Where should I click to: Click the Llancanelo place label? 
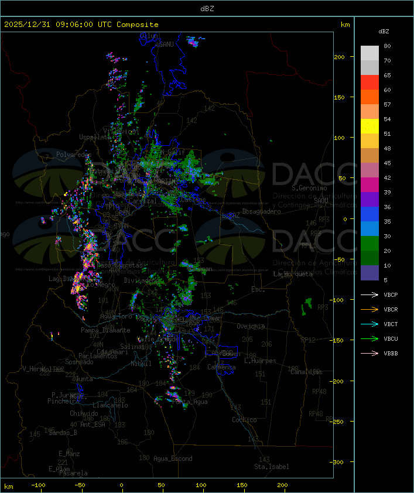pos(110,405)
